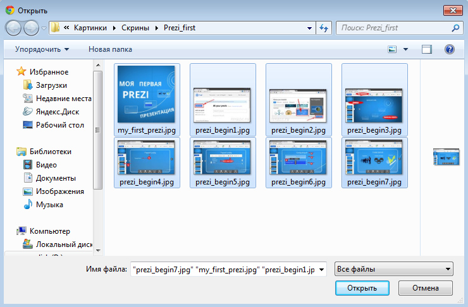Open the help question mark icon
This screenshot has height=307, width=468.
(450, 49)
